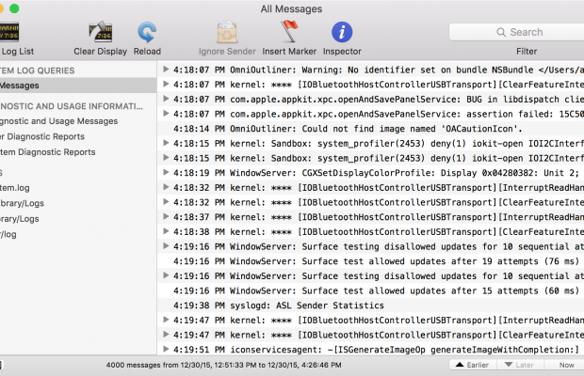Click the Insert Marker flag icon
The image size is (584, 376).
[x=289, y=34]
